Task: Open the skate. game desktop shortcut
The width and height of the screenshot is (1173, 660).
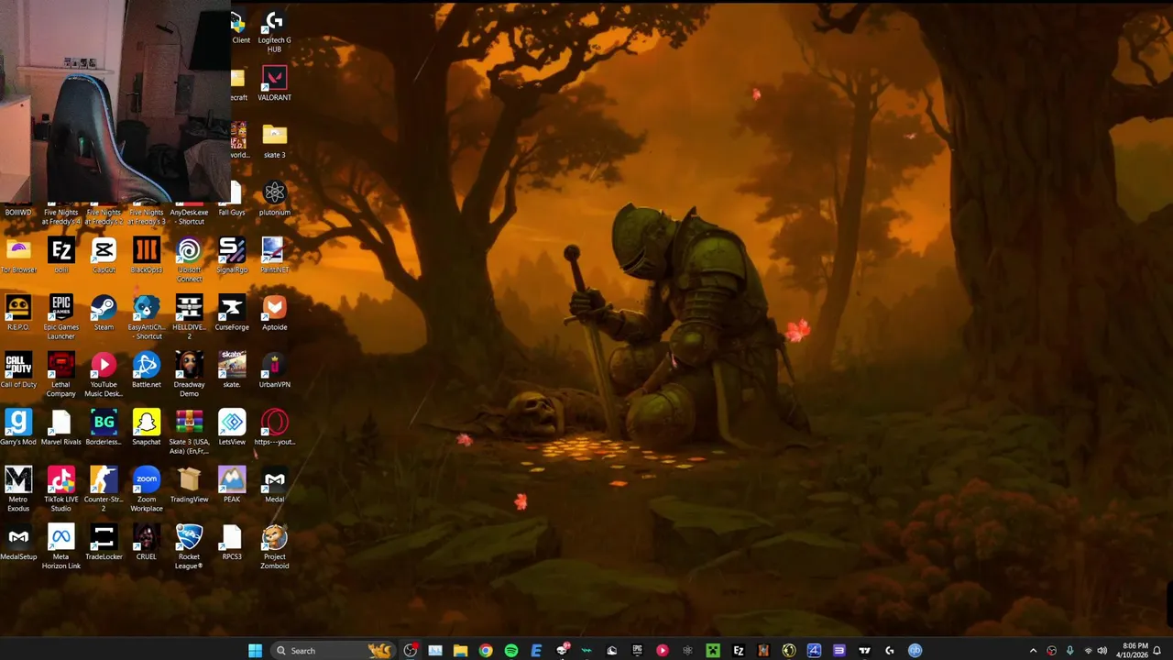Action: 232,370
